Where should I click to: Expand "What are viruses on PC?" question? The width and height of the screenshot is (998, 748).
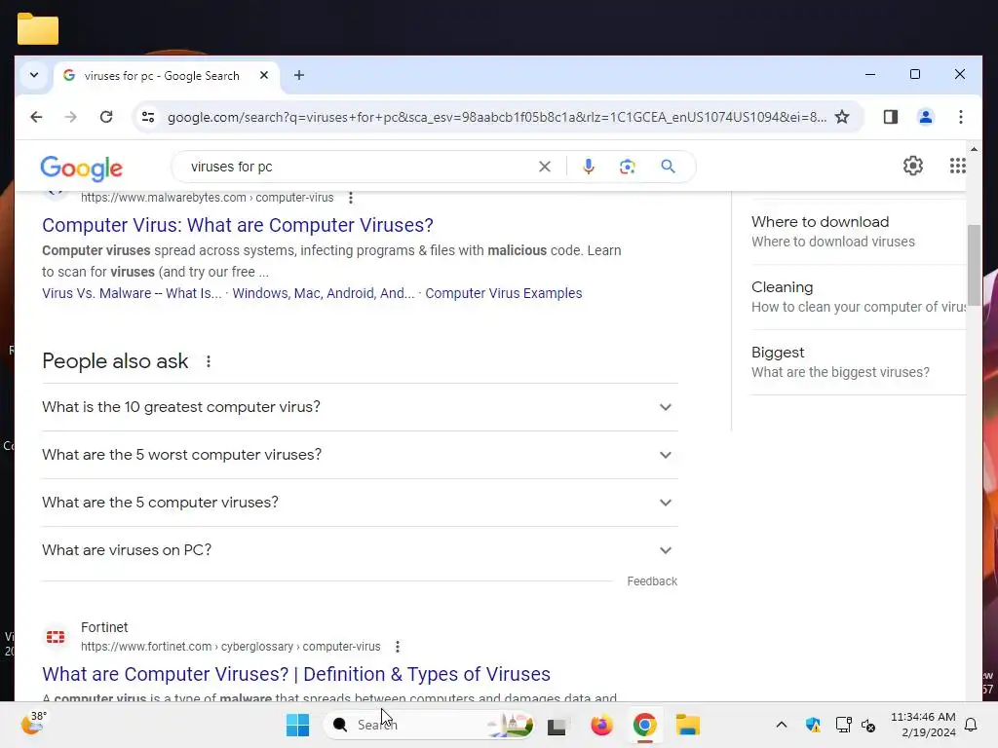tap(360, 550)
